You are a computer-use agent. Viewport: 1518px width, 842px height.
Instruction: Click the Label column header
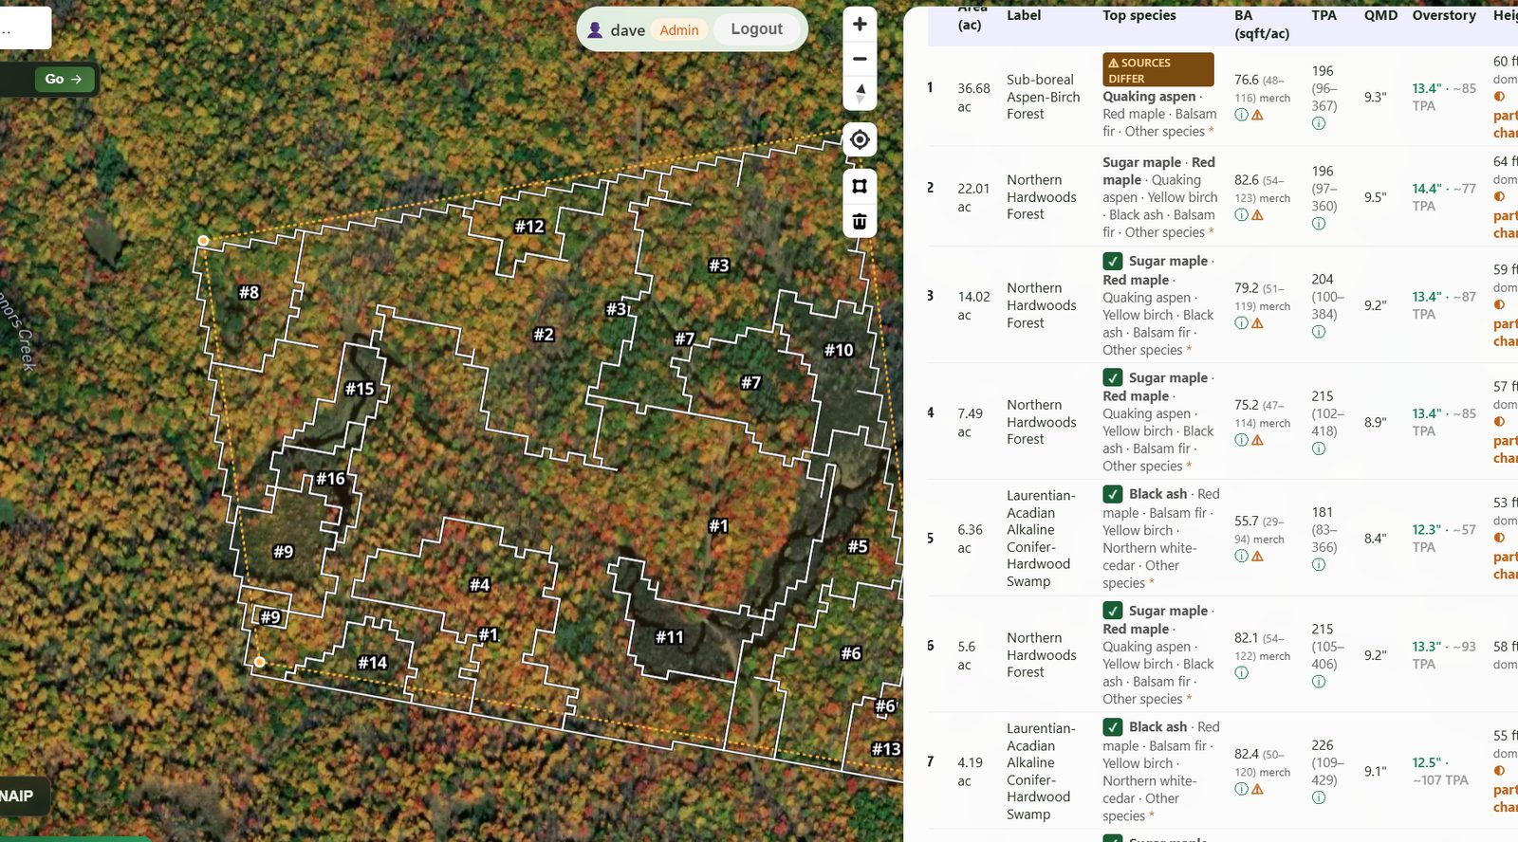pyautogui.click(x=1024, y=15)
